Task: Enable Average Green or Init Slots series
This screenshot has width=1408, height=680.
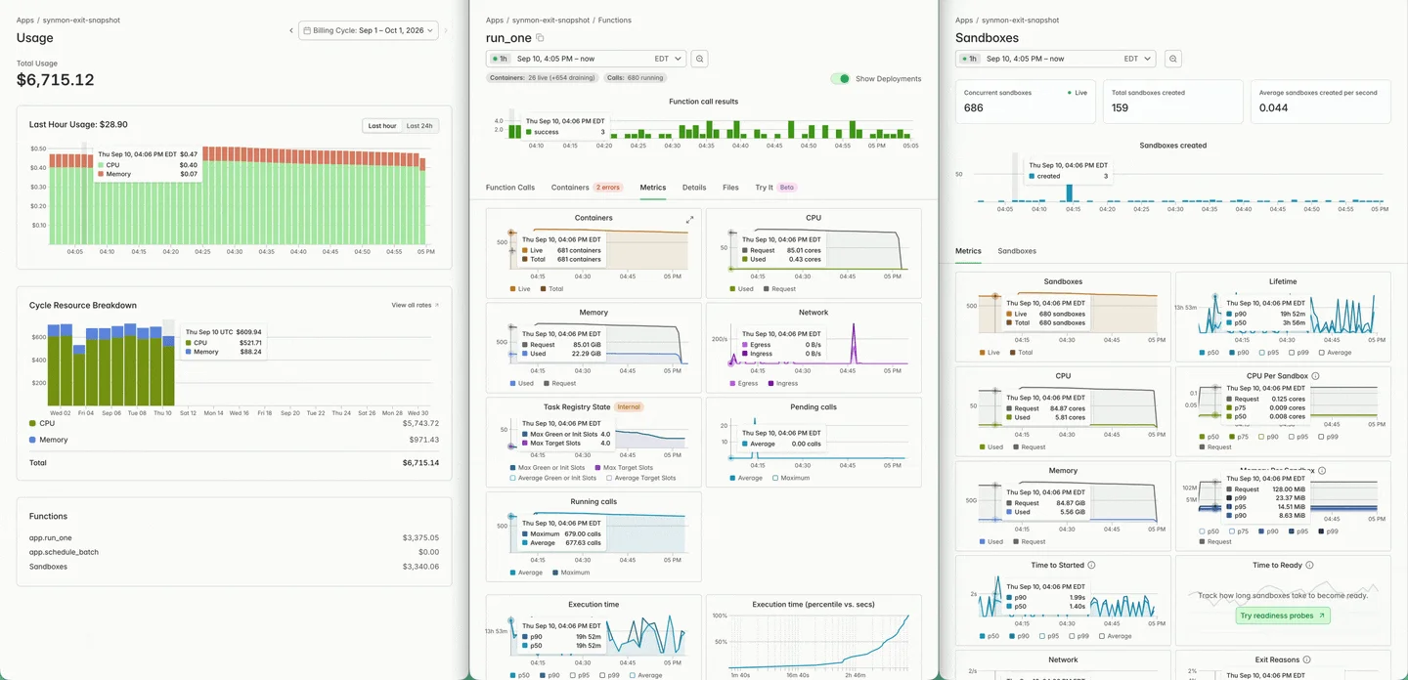Action: click(x=513, y=478)
